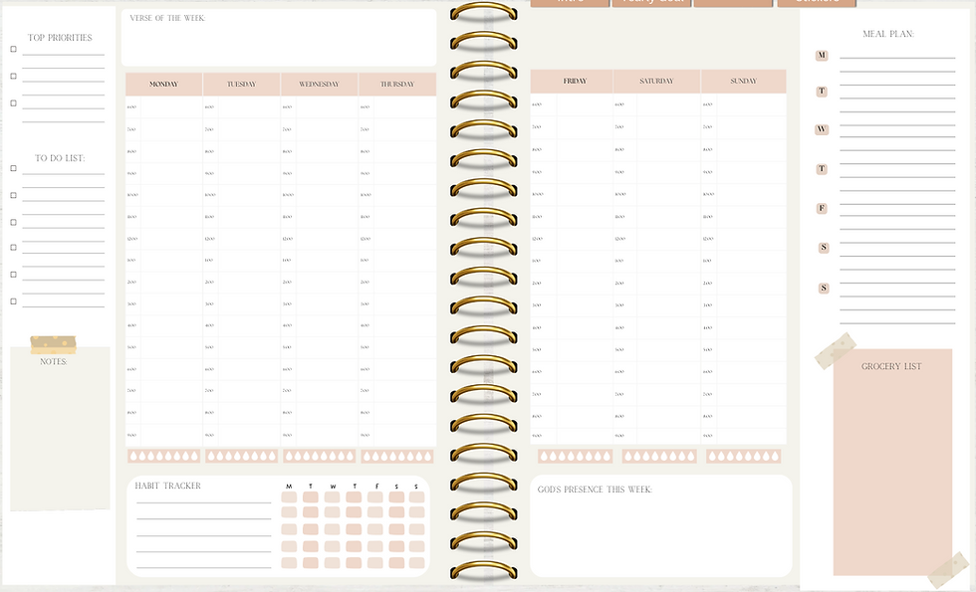This screenshot has width=976, height=592.
Task: Check the third To Do List checkbox
Action: pos(13,220)
